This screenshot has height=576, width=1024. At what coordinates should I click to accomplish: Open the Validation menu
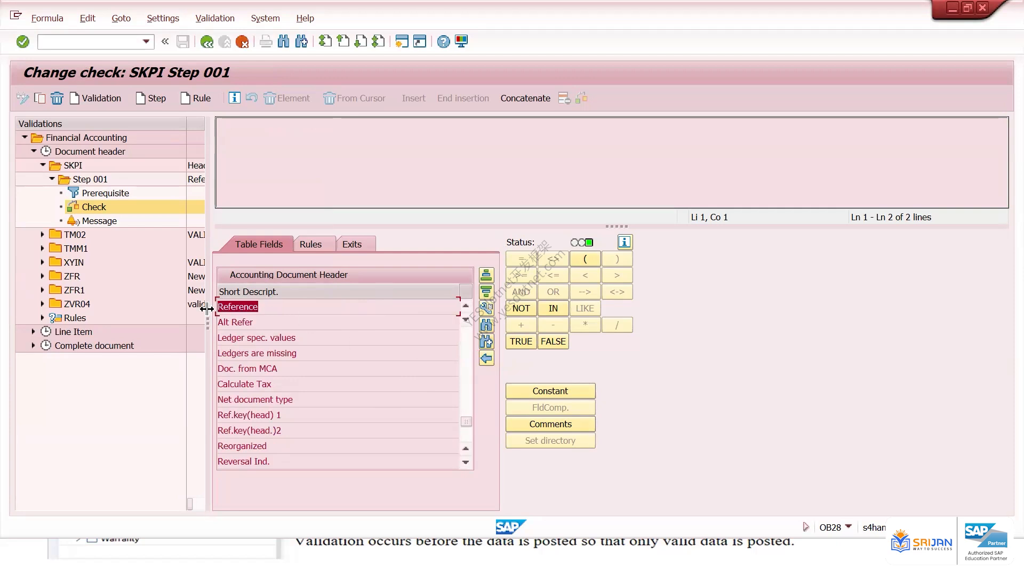215,18
